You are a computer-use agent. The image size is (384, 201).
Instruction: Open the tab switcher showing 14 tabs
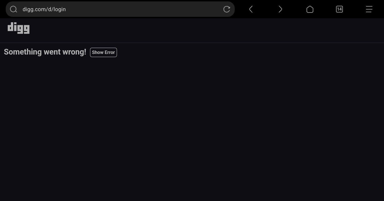click(x=339, y=9)
